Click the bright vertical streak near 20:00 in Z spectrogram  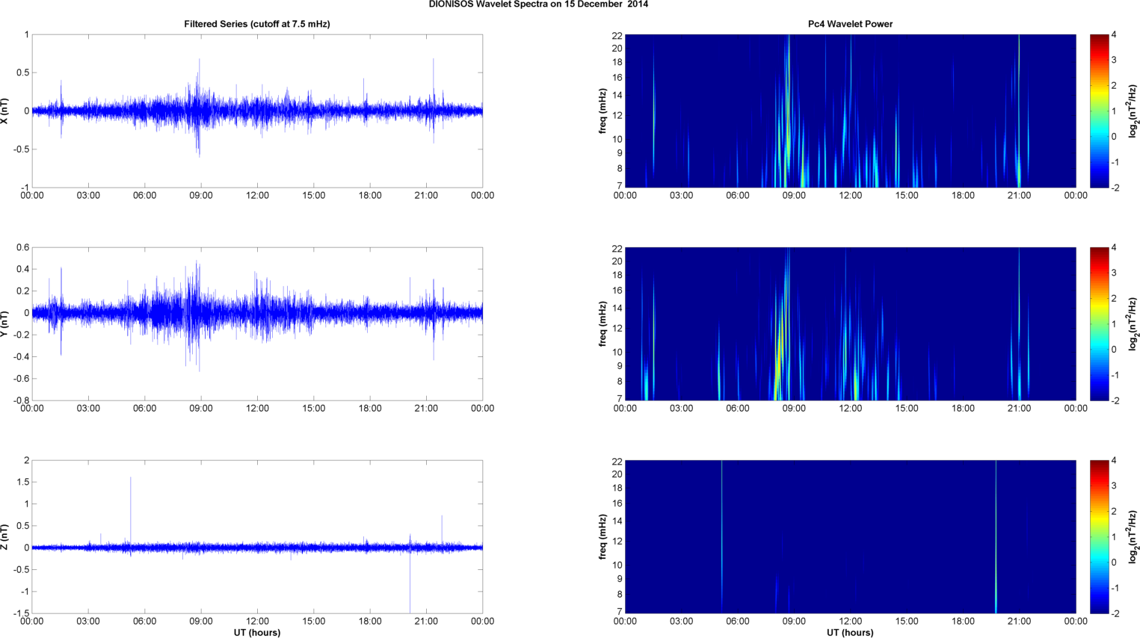coord(996,536)
